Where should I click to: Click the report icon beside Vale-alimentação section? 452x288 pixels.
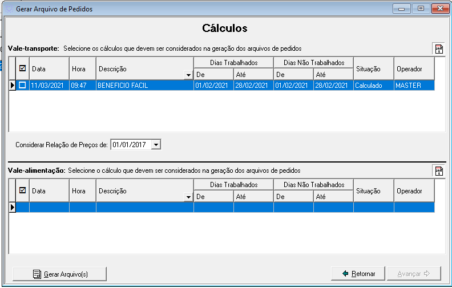pyautogui.click(x=439, y=171)
